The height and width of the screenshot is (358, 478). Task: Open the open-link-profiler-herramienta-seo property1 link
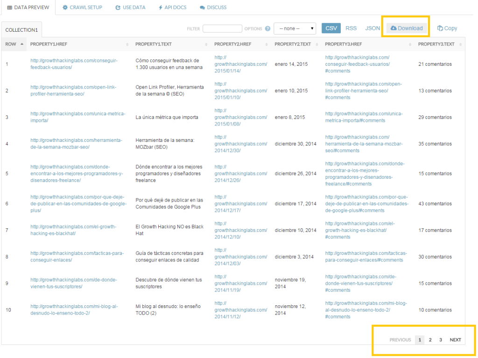tap(73, 91)
